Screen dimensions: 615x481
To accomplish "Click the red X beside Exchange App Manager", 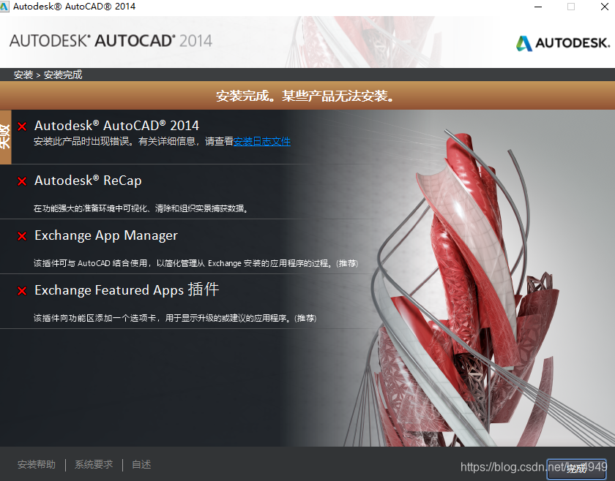I will (22, 236).
